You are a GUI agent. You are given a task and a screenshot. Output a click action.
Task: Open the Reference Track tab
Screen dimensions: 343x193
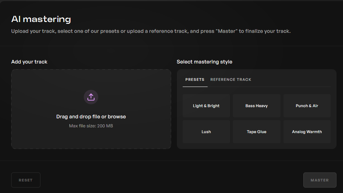point(231,80)
